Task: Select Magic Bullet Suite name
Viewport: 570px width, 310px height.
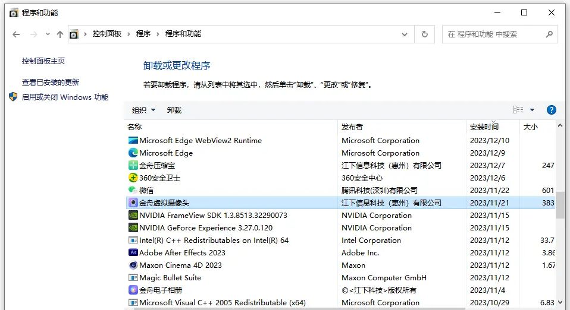Action: (170, 278)
